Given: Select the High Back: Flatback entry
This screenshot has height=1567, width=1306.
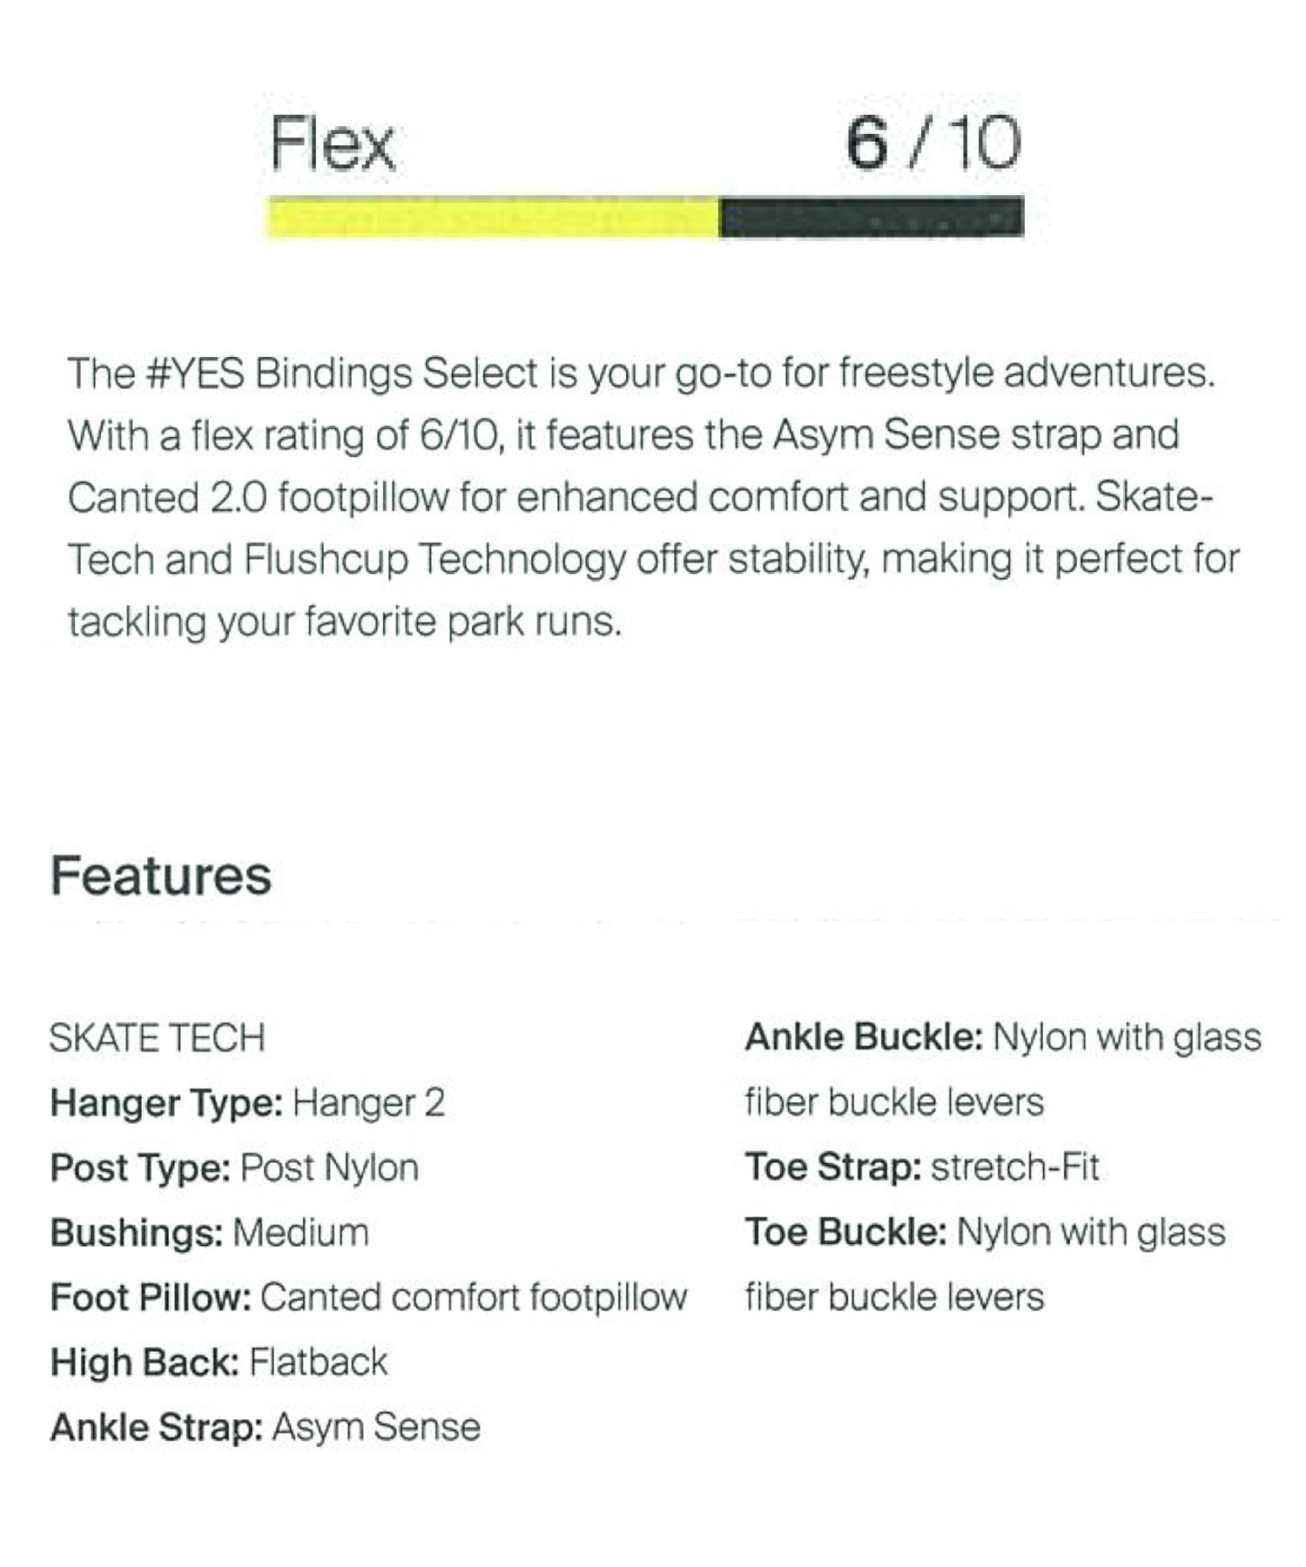Looking at the screenshot, I should pyautogui.click(x=219, y=1362).
